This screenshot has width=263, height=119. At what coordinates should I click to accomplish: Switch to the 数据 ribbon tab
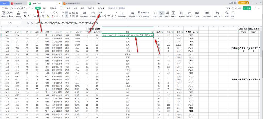[69, 8]
